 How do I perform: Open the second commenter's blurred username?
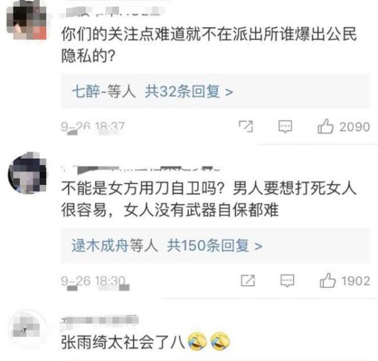click(141, 169)
